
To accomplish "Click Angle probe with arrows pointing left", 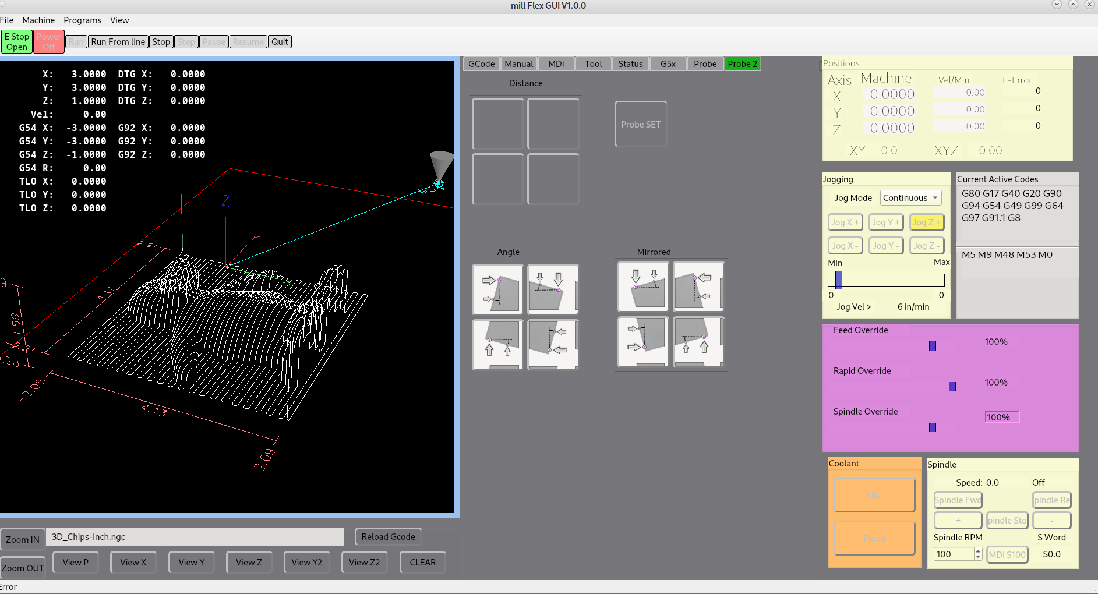I will click(x=553, y=344).
